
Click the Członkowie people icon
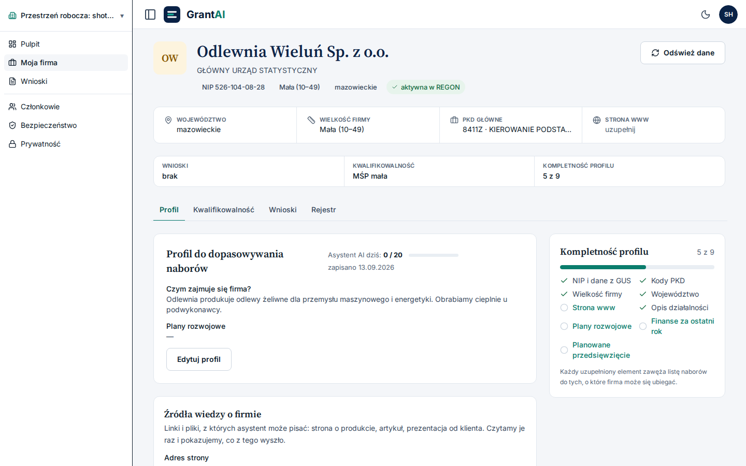point(12,107)
